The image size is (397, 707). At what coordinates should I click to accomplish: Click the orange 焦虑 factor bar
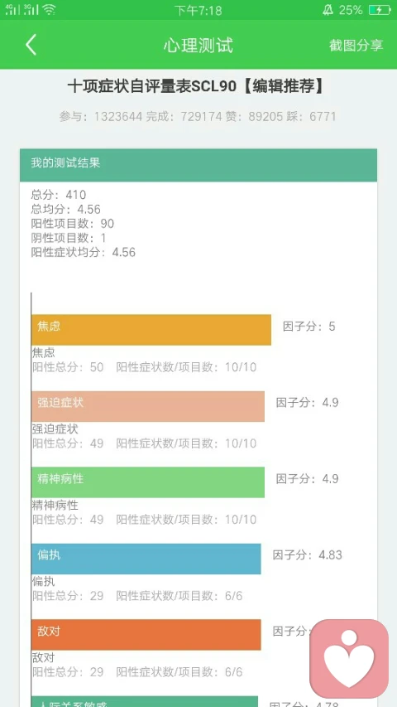coord(151,330)
